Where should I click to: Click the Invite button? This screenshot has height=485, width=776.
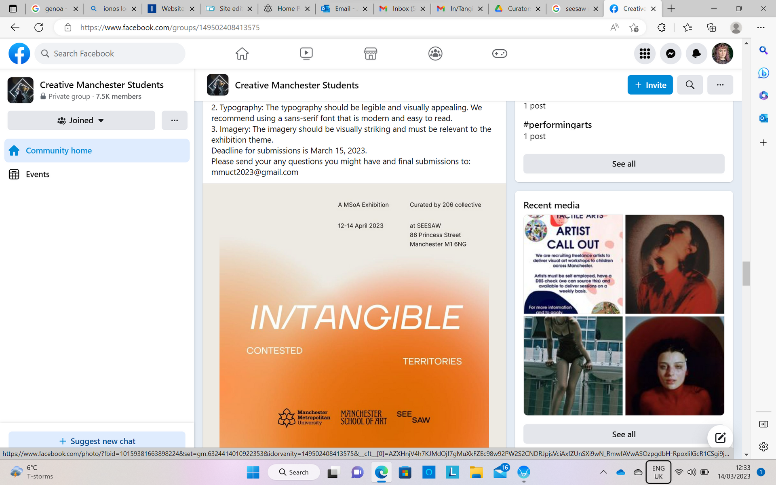pyautogui.click(x=650, y=85)
